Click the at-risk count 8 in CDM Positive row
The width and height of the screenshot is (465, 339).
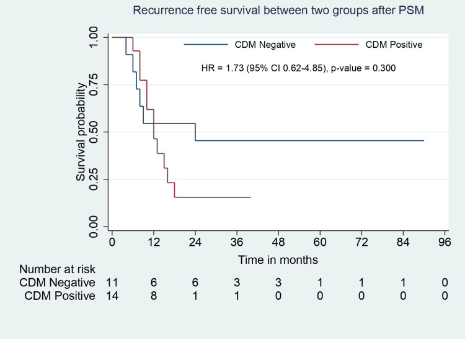(x=154, y=296)
